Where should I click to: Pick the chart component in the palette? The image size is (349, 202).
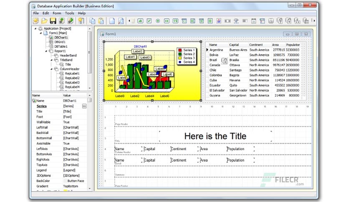219,21
